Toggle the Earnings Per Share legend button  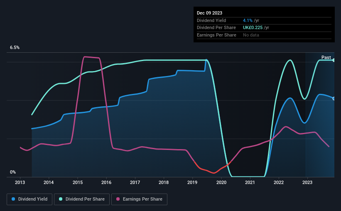point(139,199)
